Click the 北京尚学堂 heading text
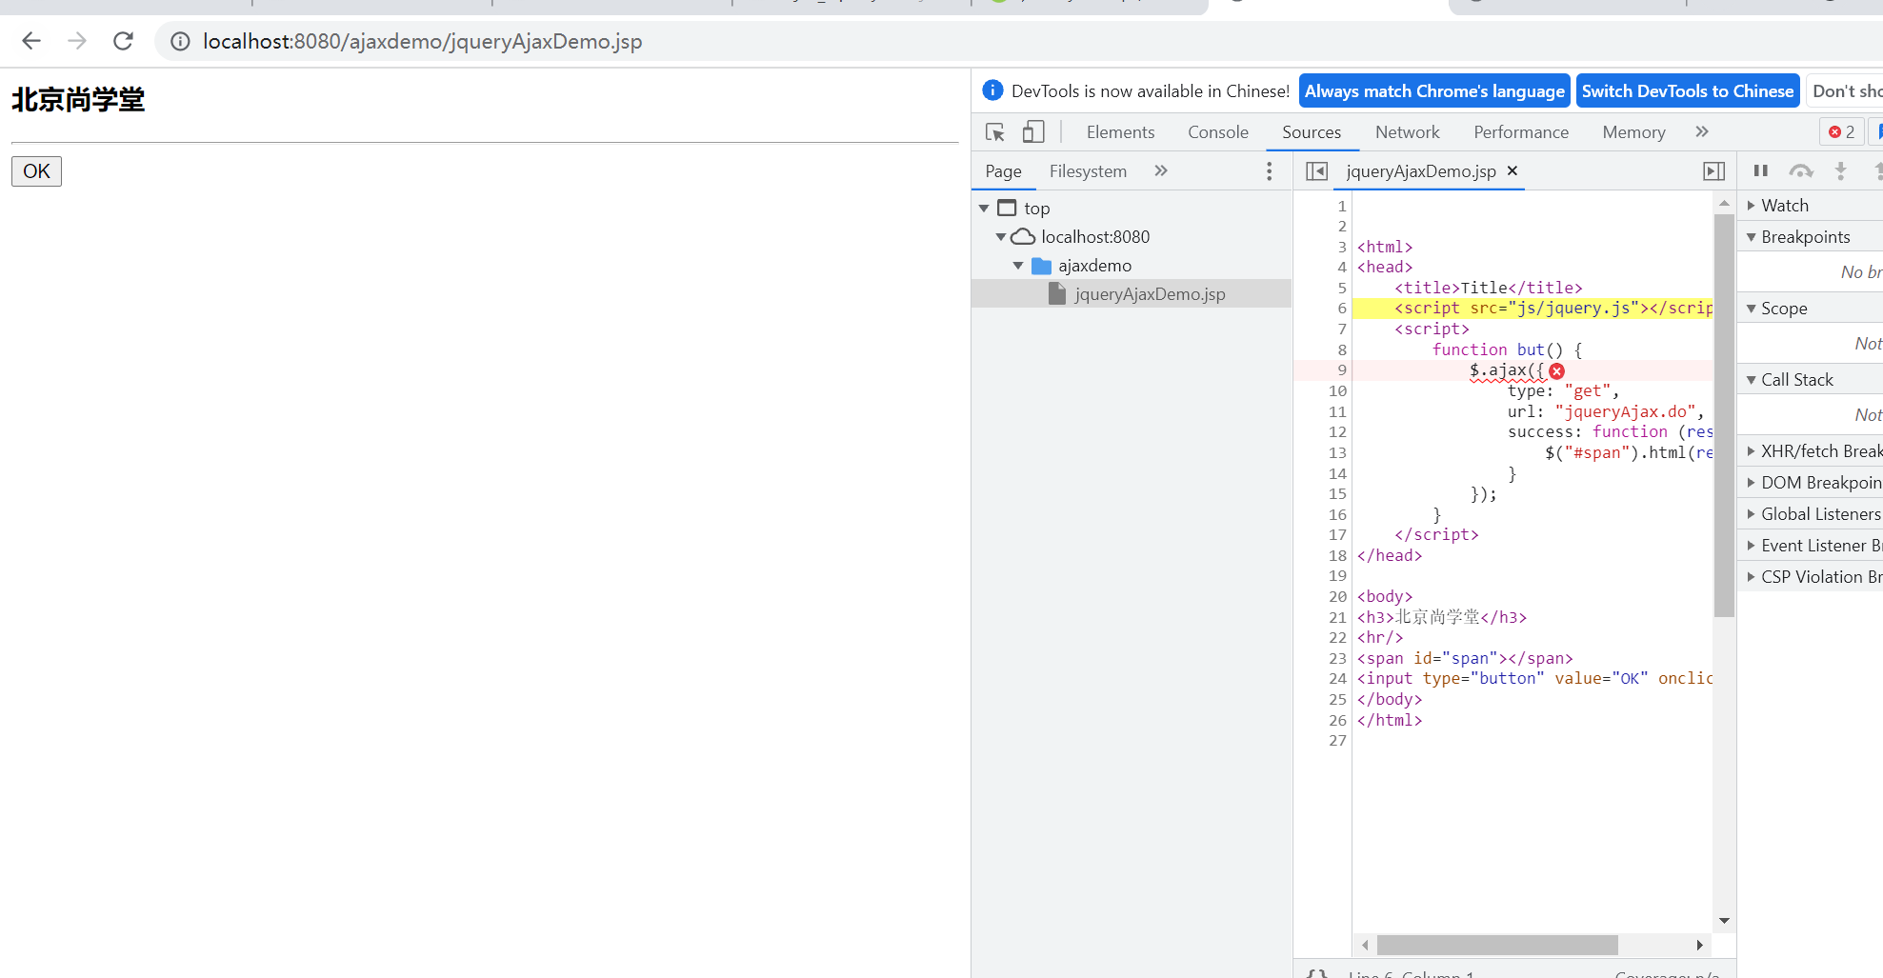The height and width of the screenshot is (978, 1883). pos(78,99)
